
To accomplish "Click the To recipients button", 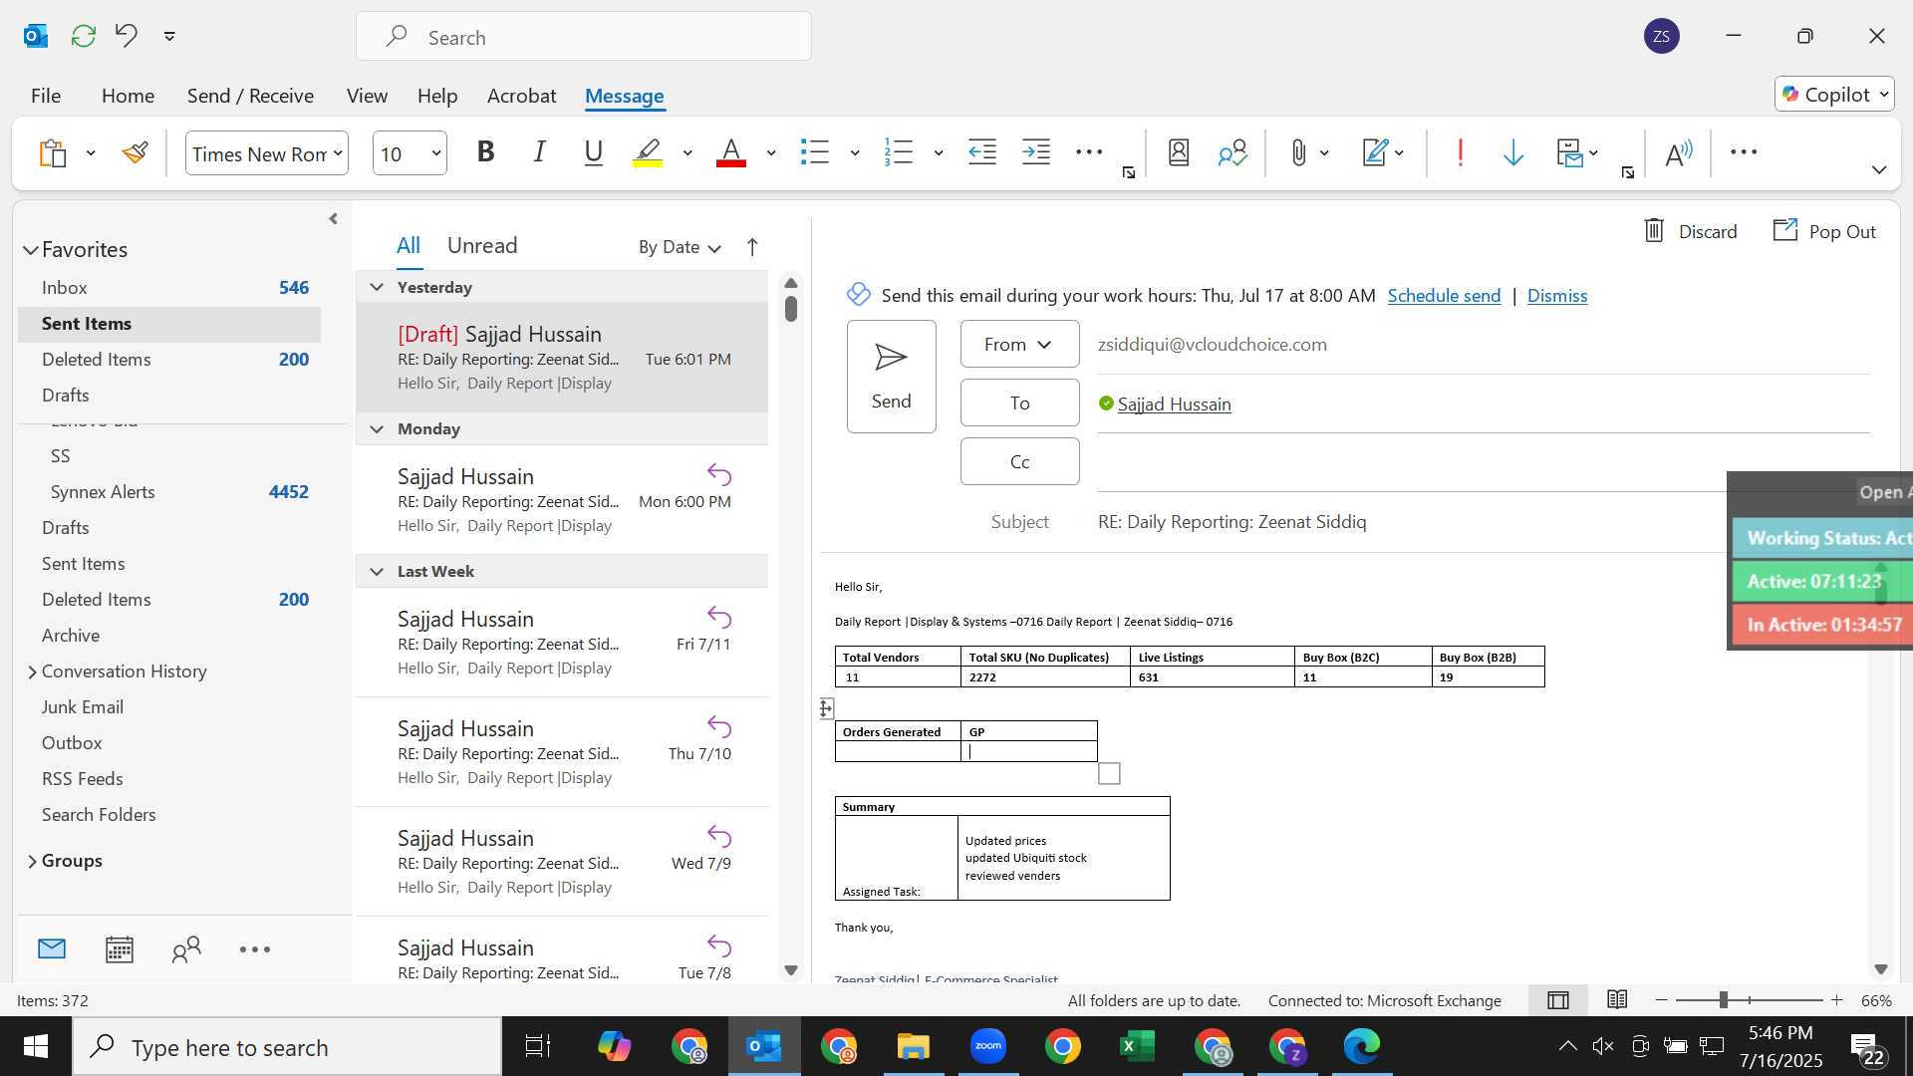I will pos(1019,403).
